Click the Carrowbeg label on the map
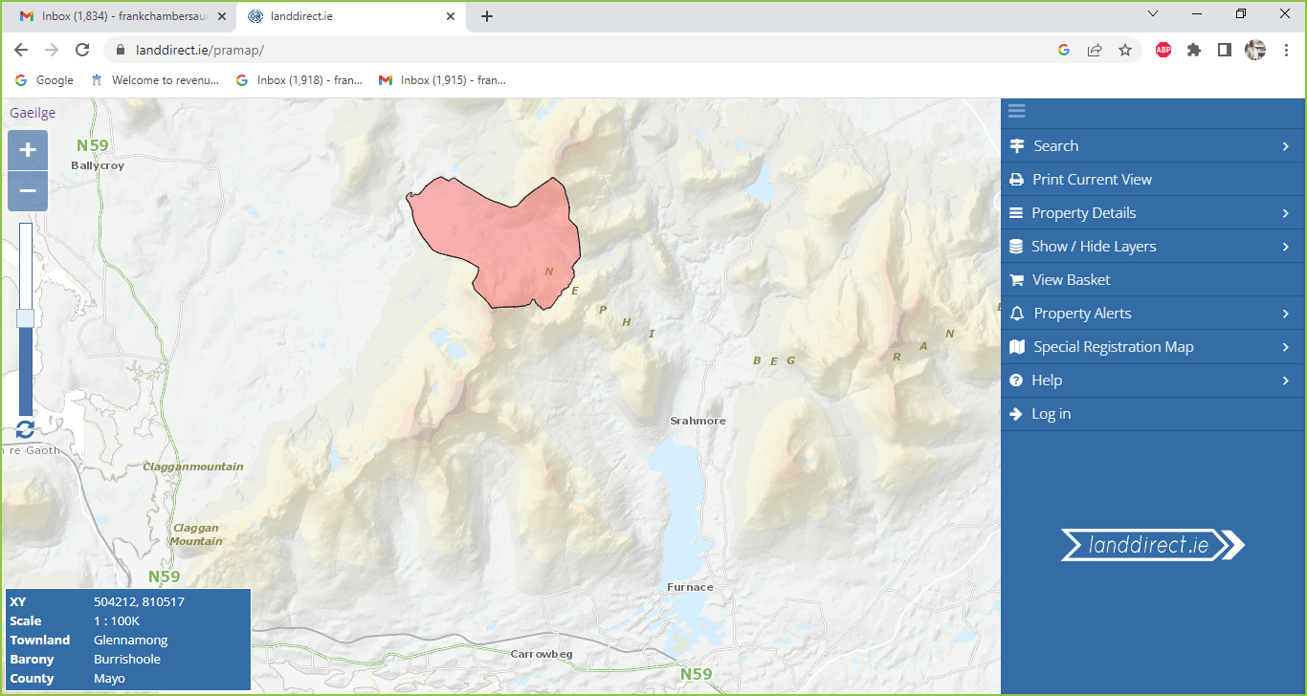Image resolution: width=1307 pixels, height=696 pixels. (541, 654)
